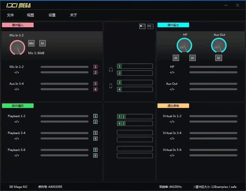Click phone routing slot 3
Screen dimensions: 246x191
pos(135,82)
